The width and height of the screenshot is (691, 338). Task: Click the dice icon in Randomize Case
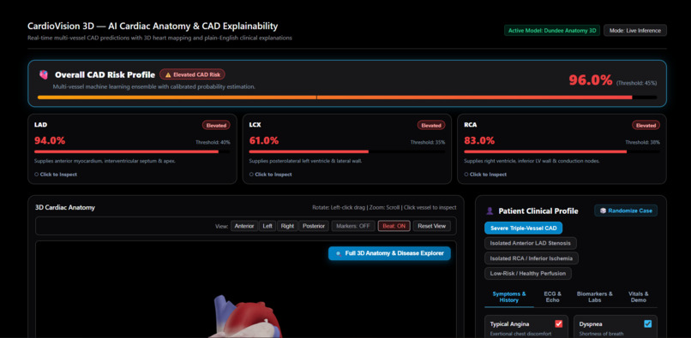[x=603, y=211]
